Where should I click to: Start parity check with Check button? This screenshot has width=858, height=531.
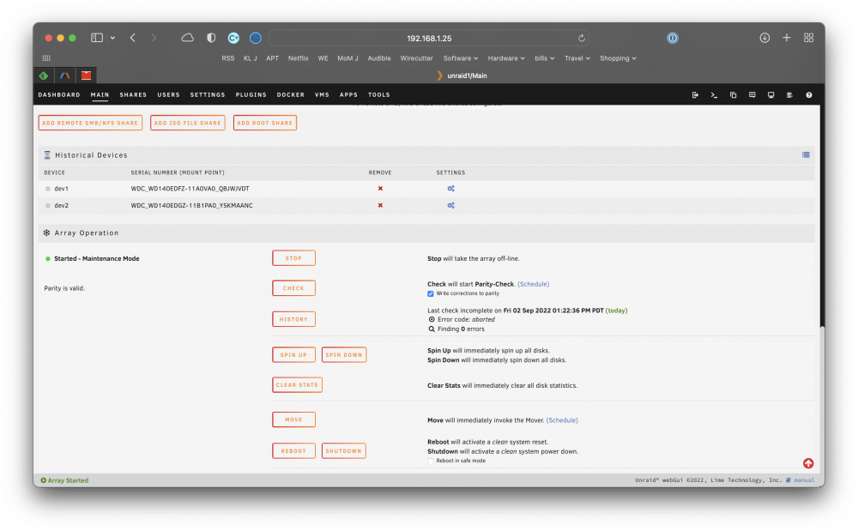click(293, 288)
